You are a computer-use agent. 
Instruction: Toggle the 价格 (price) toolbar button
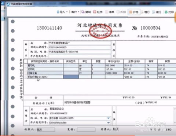click(134, 12)
